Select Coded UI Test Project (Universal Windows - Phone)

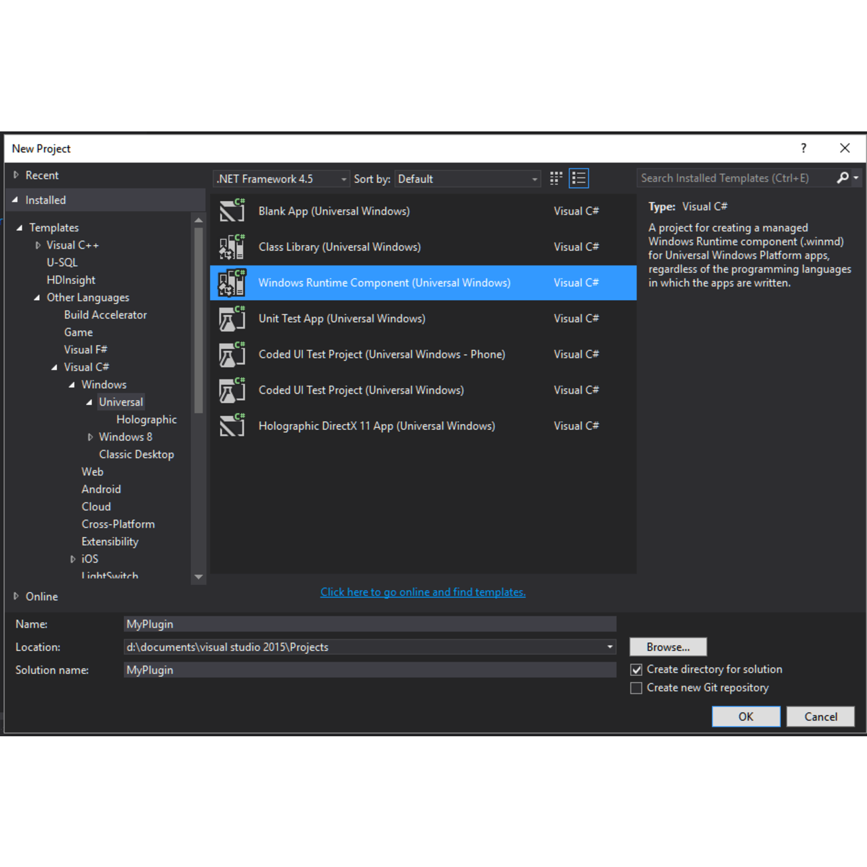tap(381, 354)
